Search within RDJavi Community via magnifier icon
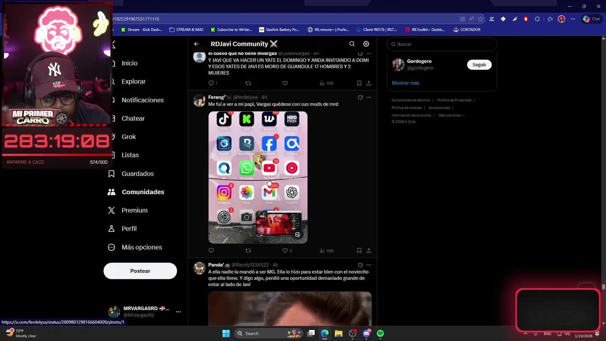The width and height of the screenshot is (606, 341). pyautogui.click(x=352, y=44)
